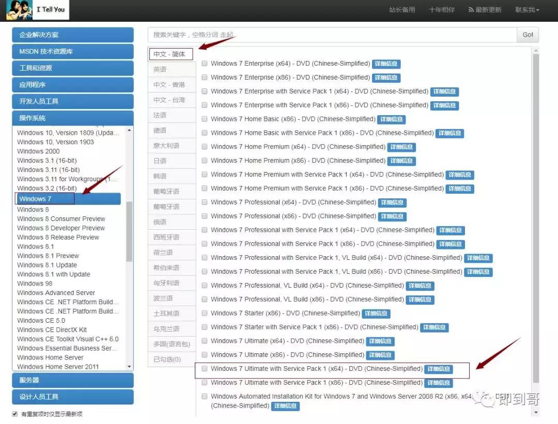558x424 pixels.
Task: Show 详细信息 for Windows Automated Installation Kit
Action: [285, 406]
